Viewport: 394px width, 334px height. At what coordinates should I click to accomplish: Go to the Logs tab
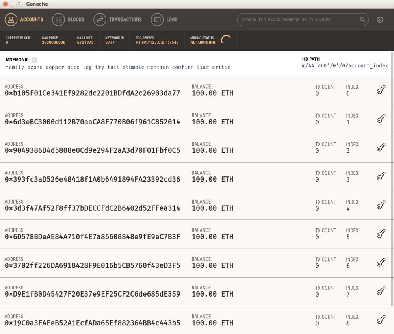[x=164, y=20]
